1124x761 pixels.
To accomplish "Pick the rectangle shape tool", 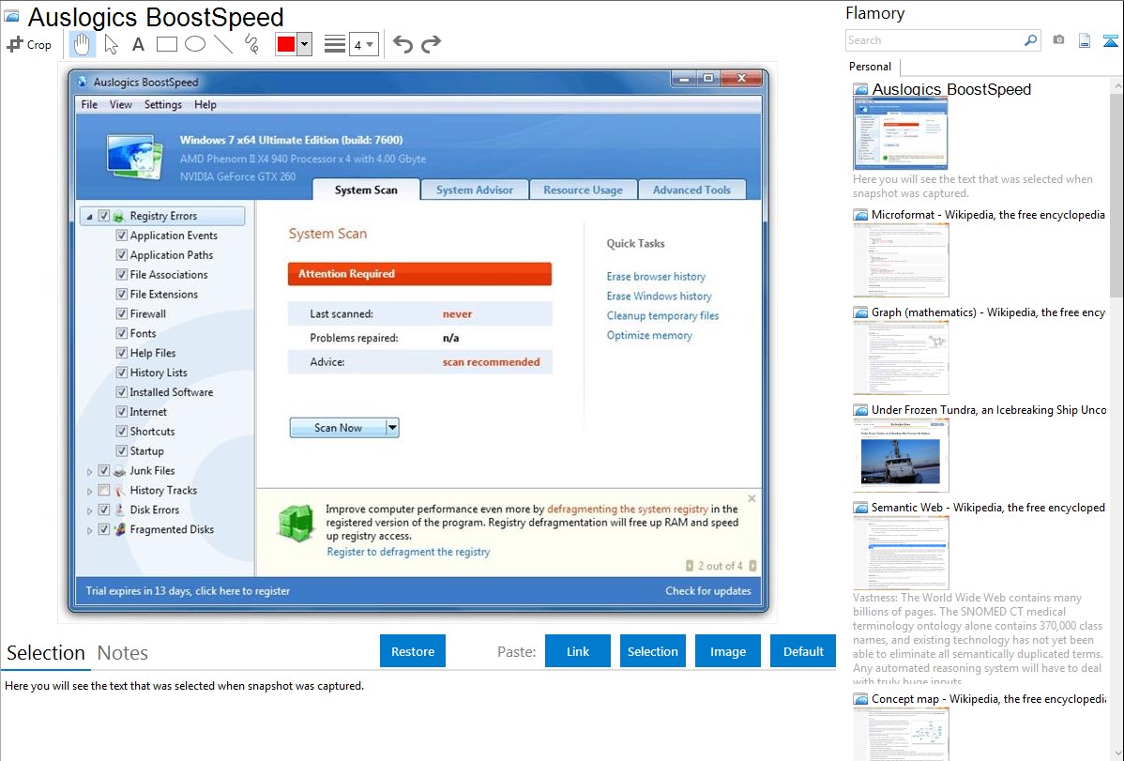I will coord(166,44).
